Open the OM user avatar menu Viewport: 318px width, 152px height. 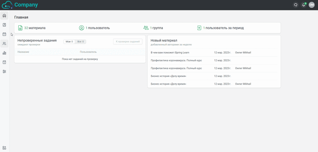pyautogui.click(x=312, y=5)
